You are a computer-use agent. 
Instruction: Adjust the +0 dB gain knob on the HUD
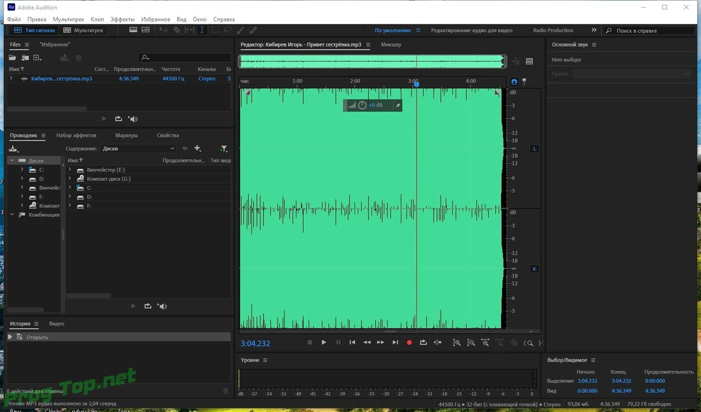[x=362, y=105]
